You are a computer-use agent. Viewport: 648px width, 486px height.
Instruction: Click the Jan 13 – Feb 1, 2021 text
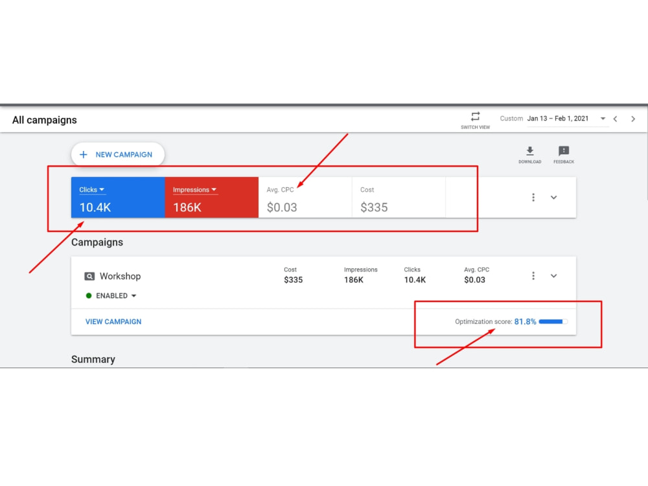[558, 119]
